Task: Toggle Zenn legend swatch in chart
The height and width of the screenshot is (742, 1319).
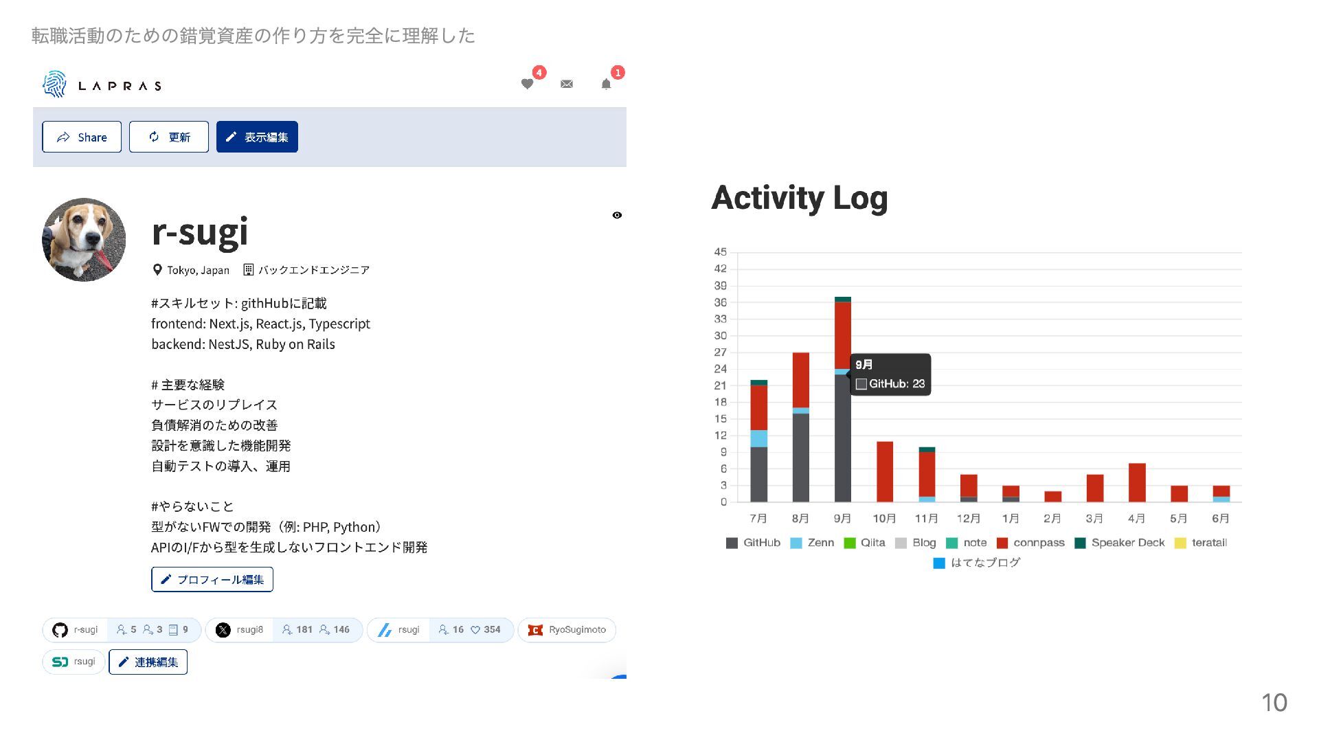Action: (x=796, y=543)
